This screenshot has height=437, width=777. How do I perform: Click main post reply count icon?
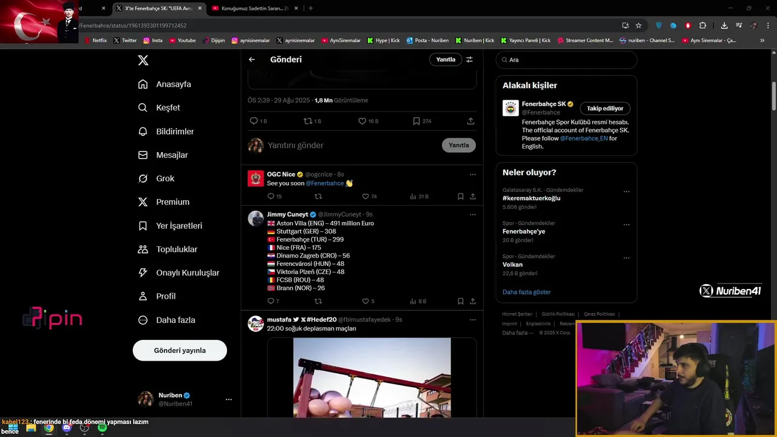pyautogui.click(x=254, y=121)
